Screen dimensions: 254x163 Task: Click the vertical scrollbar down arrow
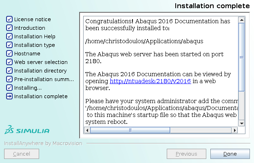(241, 123)
